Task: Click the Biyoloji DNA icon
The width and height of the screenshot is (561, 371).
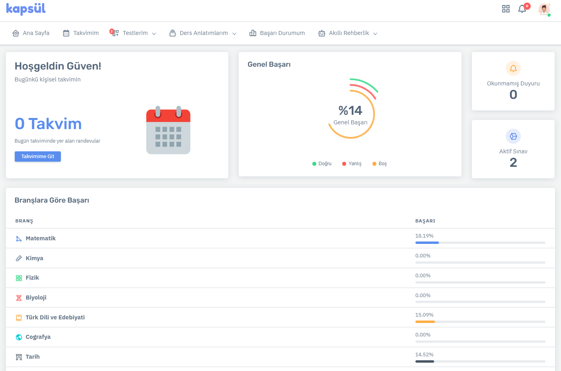Action: pos(19,298)
